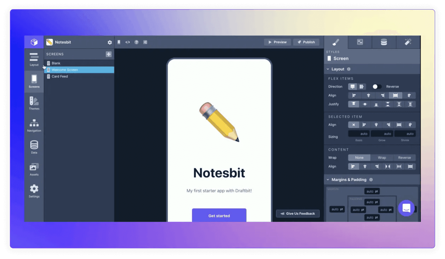Open app settings gear next to Notesbit

110,42
